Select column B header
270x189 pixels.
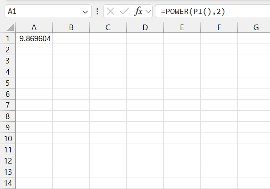[x=71, y=27]
